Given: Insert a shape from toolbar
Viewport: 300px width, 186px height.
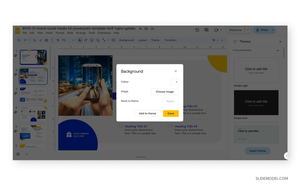Looking at the screenshot, I should pos(98,40).
